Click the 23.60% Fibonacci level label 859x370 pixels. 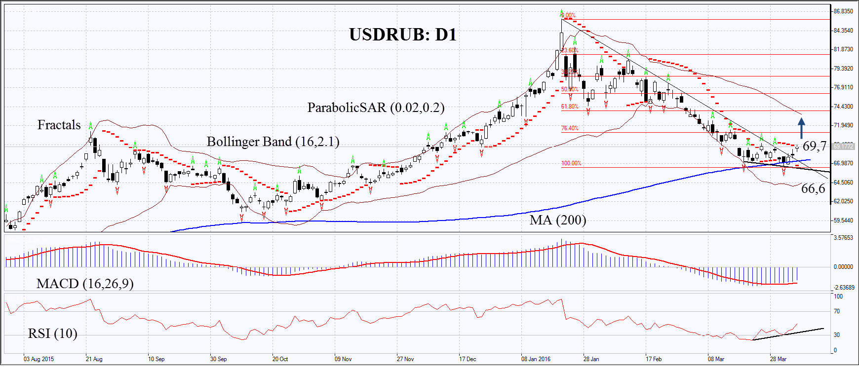570,50
